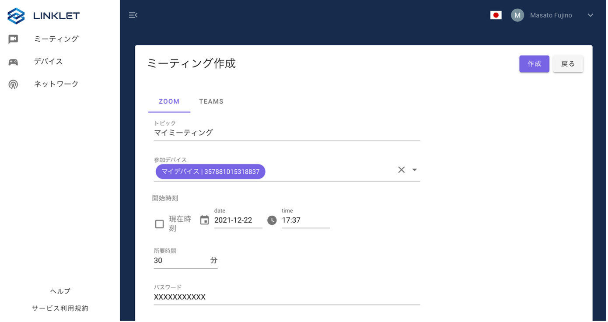This screenshot has width=608, height=322.
Task: Click the game controller device icon
Action: coord(13,62)
